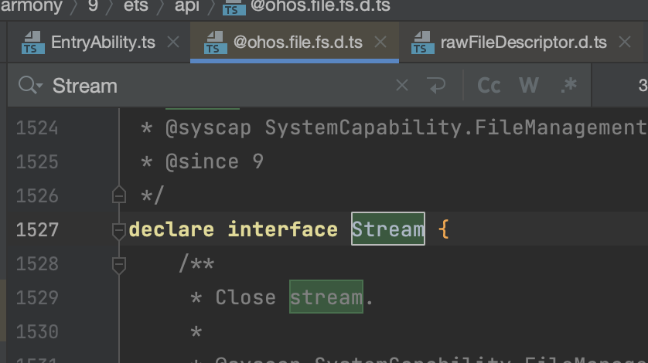Click the ets breadcrumb folder

click(x=136, y=7)
